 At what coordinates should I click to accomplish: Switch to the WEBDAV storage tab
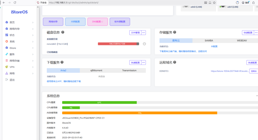[242, 40]
